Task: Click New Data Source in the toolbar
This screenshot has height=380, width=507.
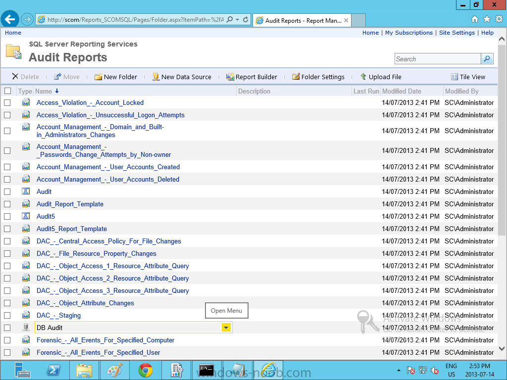Action: pyautogui.click(x=182, y=77)
